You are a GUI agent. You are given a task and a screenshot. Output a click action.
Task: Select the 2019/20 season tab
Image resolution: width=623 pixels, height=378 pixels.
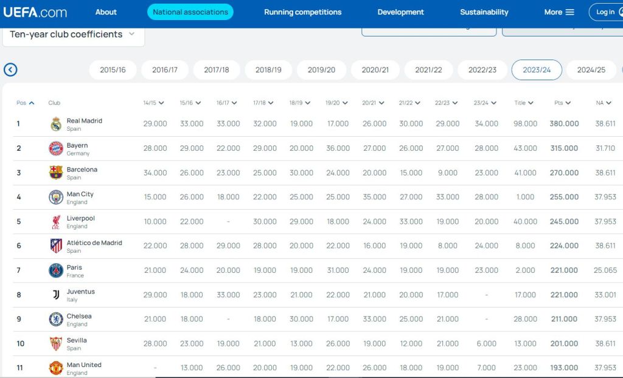321,70
